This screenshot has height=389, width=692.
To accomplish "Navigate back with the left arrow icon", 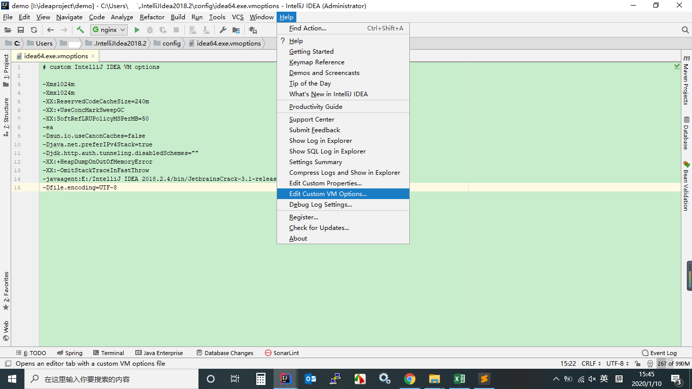I will click(x=50, y=30).
